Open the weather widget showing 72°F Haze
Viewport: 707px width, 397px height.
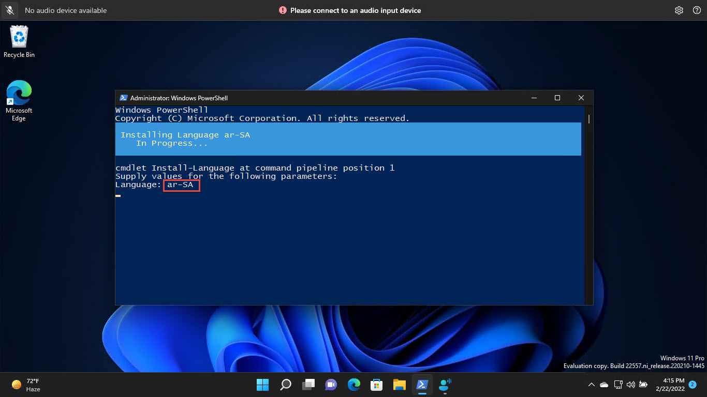[26, 385]
